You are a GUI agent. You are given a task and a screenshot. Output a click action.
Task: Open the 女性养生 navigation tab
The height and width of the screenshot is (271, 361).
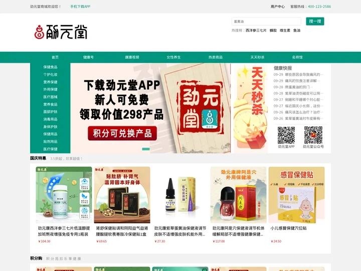[x=173, y=57]
